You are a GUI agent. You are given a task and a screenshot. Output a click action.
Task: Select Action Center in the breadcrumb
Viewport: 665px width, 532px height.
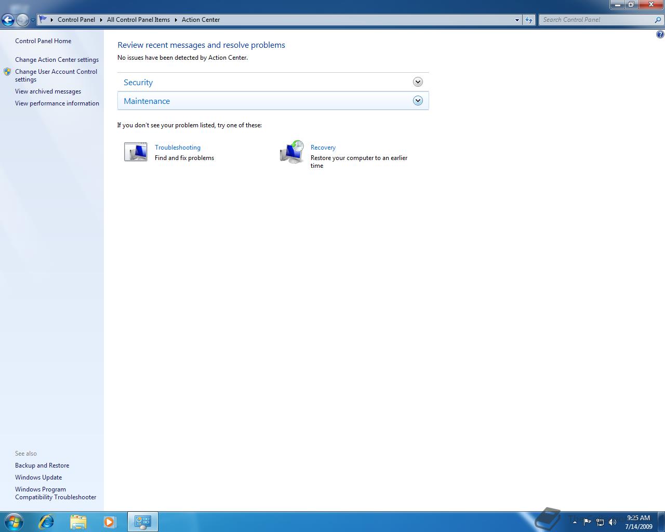(x=201, y=20)
